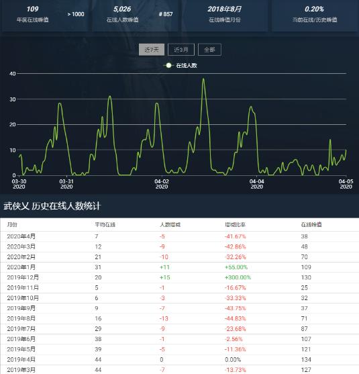
Task: Click the -23.68% rate cell
Action: [x=235, y=329]
